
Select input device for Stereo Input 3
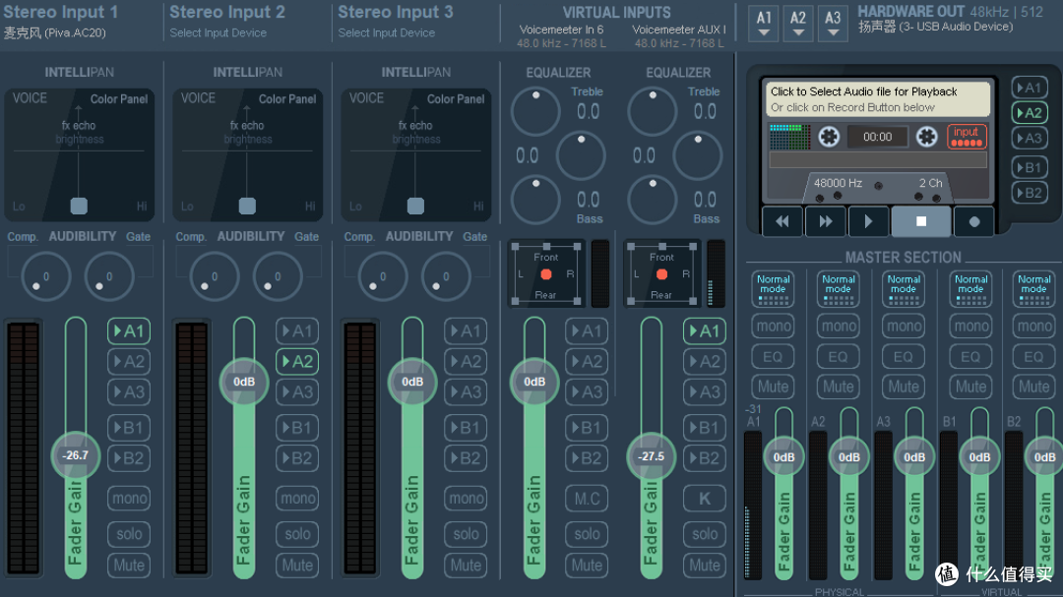click(x=387, y=32)
